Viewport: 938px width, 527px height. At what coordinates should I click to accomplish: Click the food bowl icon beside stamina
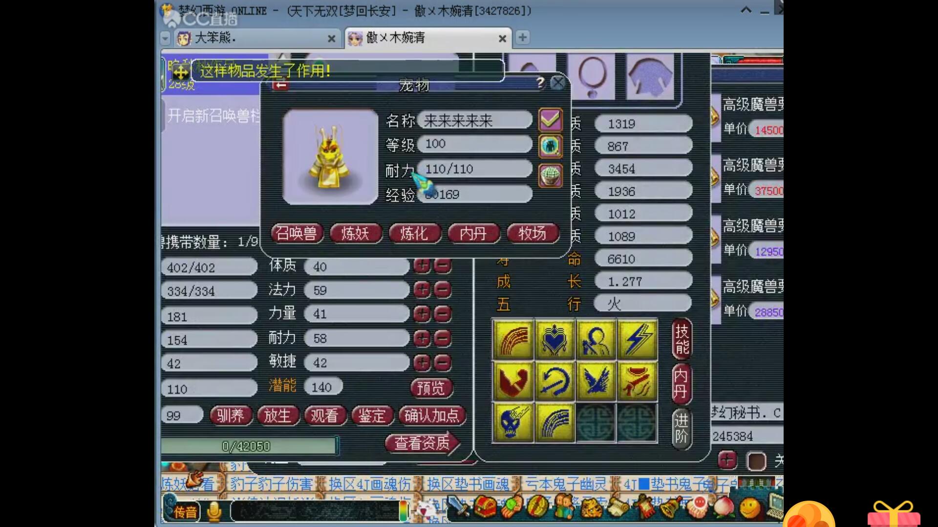[x=551, y=175]
